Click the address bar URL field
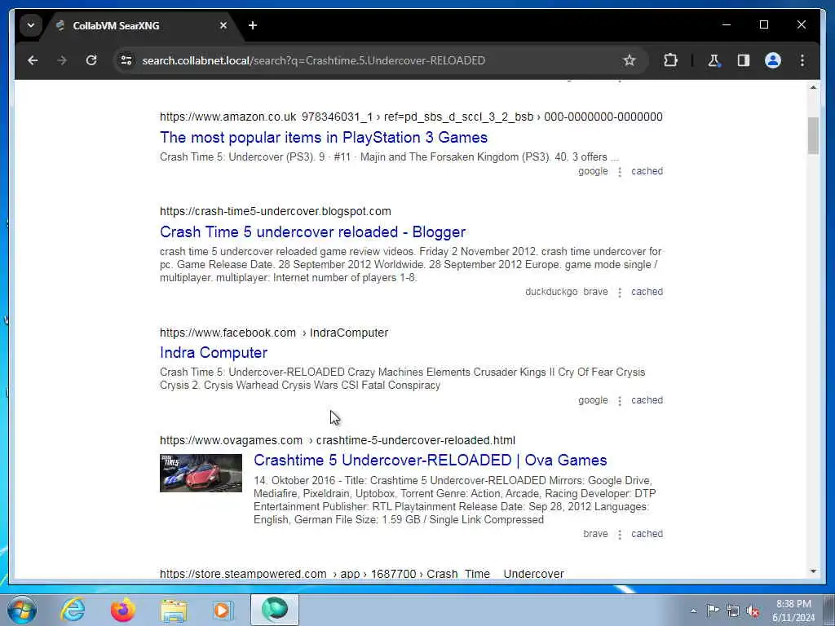The height and width of the screenshot is (626, 835). pyautogui.click(x=373, y=60)
